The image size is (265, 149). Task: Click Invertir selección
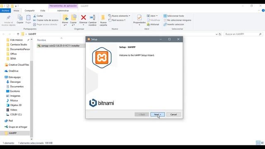click(174, 24)
